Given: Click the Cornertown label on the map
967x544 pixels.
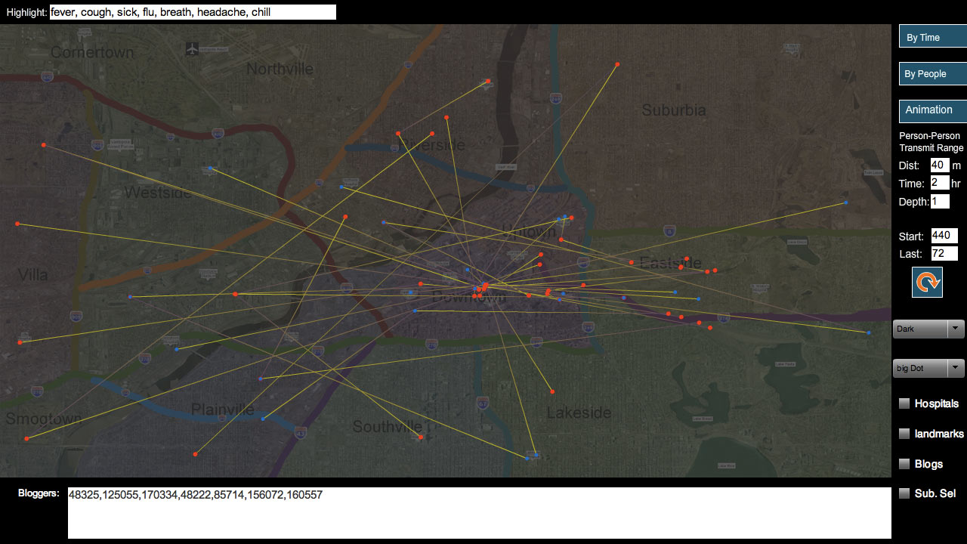Looking at the screenshot, I should 92,53.
